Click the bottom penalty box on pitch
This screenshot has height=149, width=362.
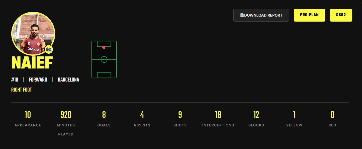(104, 75)
